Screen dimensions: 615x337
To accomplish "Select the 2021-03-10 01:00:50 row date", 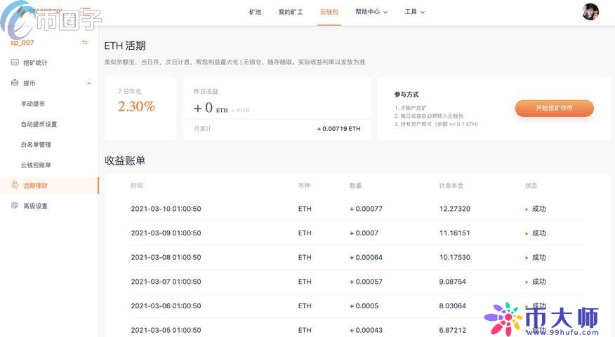I will (166, 209).
